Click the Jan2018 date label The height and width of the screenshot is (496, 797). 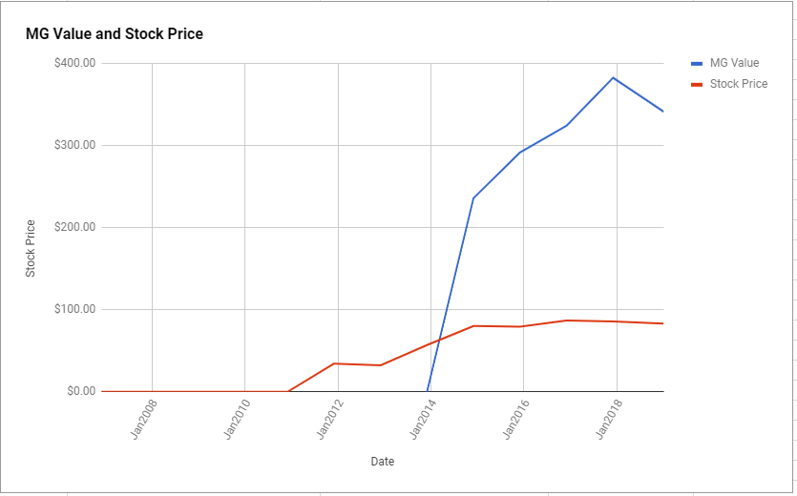[x=609, y=420]
